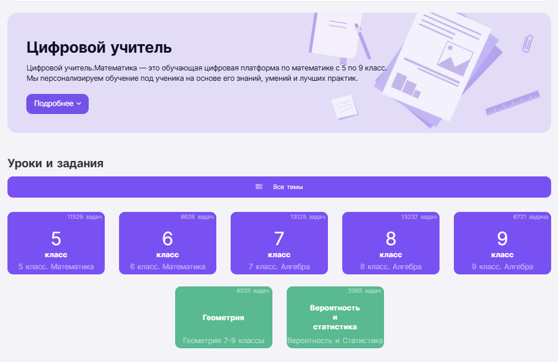Click the "8626 задач" counter

(197, 217)
